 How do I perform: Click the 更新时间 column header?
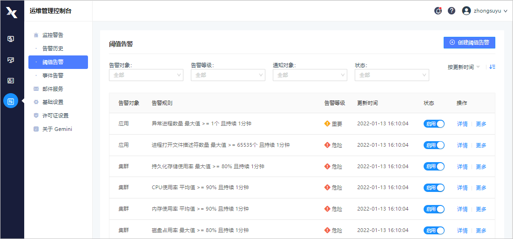[x=367, y=103]
